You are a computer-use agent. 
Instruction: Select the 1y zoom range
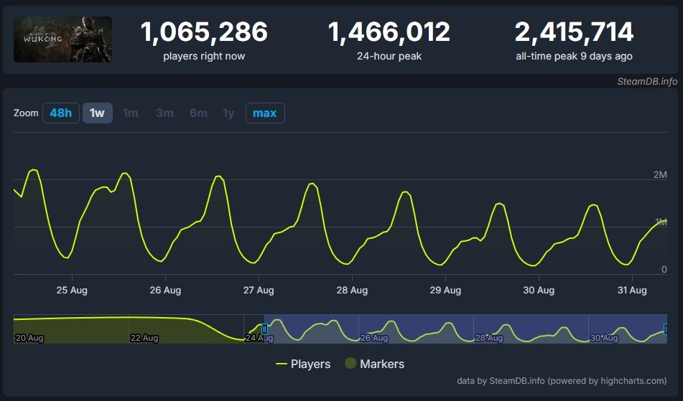click(x=228, y=113)
